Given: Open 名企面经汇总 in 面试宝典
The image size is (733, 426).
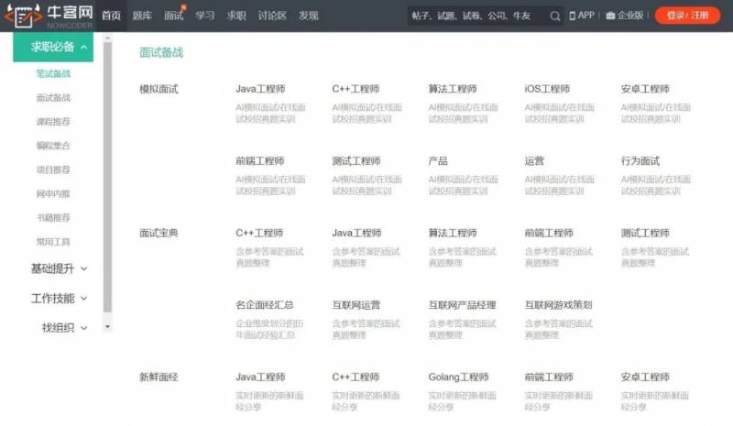Looking at the screenshot, I should coord(264,305).
